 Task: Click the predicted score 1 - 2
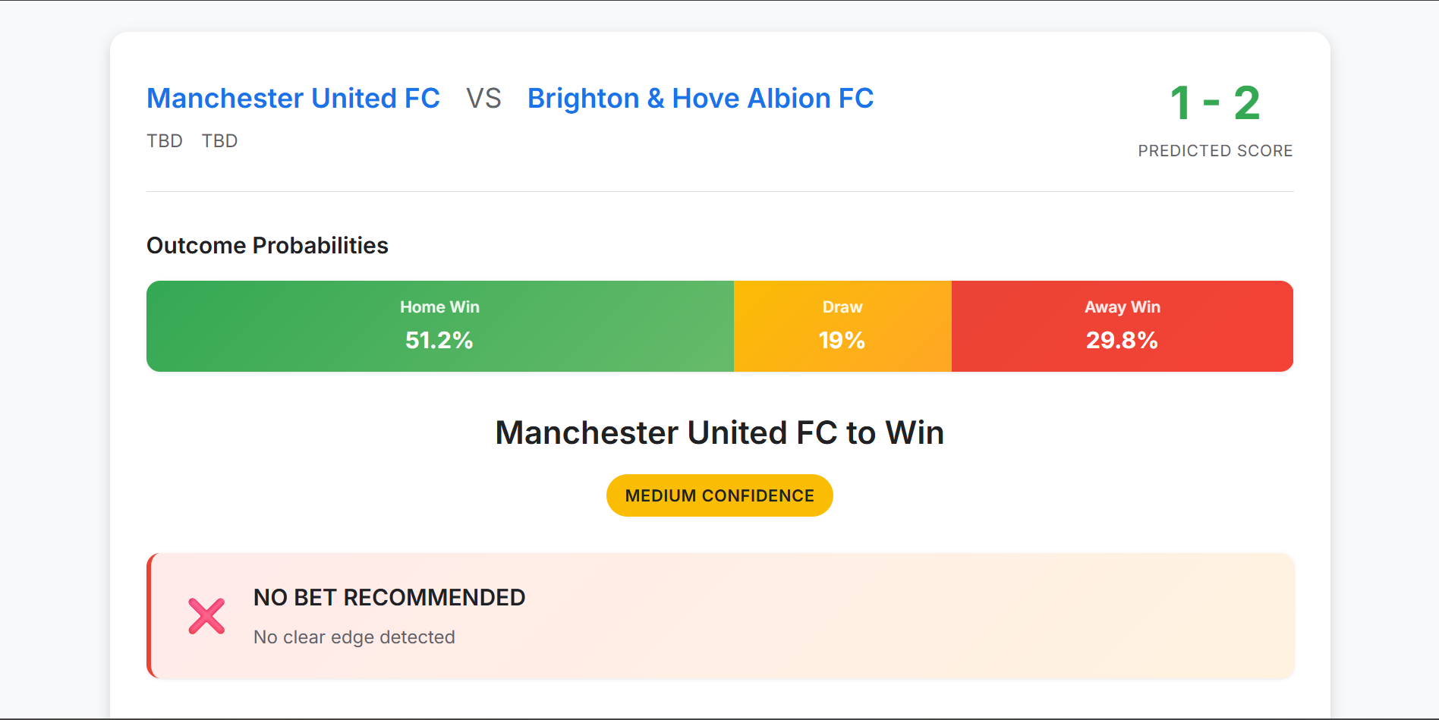[x=1214, y=101]
